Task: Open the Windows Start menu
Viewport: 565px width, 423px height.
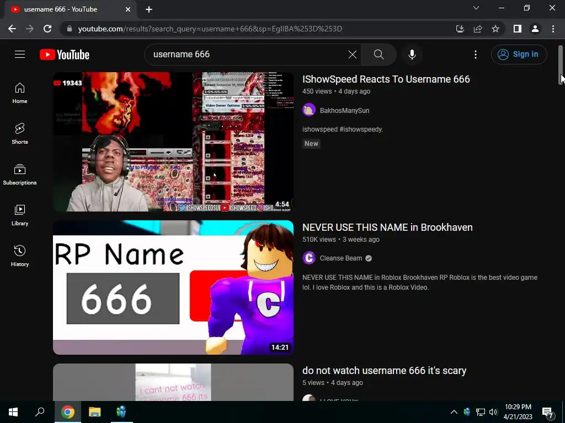Action: 13,412
